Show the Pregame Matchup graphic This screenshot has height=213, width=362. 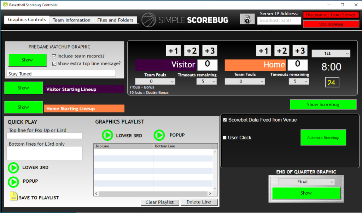[28, 60]
